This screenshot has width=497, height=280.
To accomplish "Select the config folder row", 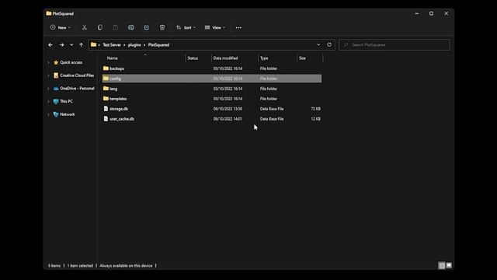I will coord(212,79).
